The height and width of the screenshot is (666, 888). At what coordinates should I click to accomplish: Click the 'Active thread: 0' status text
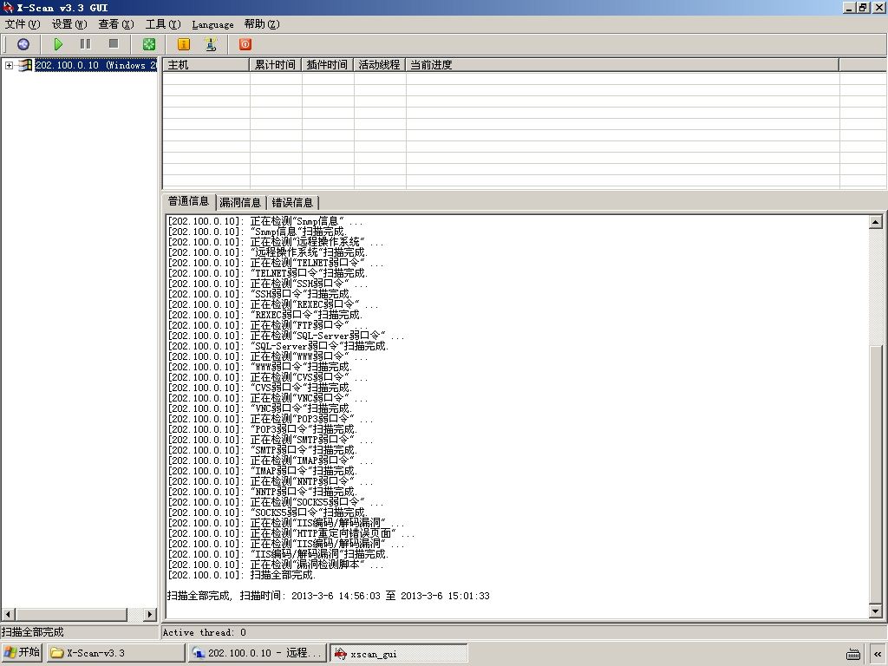[204, 632]
